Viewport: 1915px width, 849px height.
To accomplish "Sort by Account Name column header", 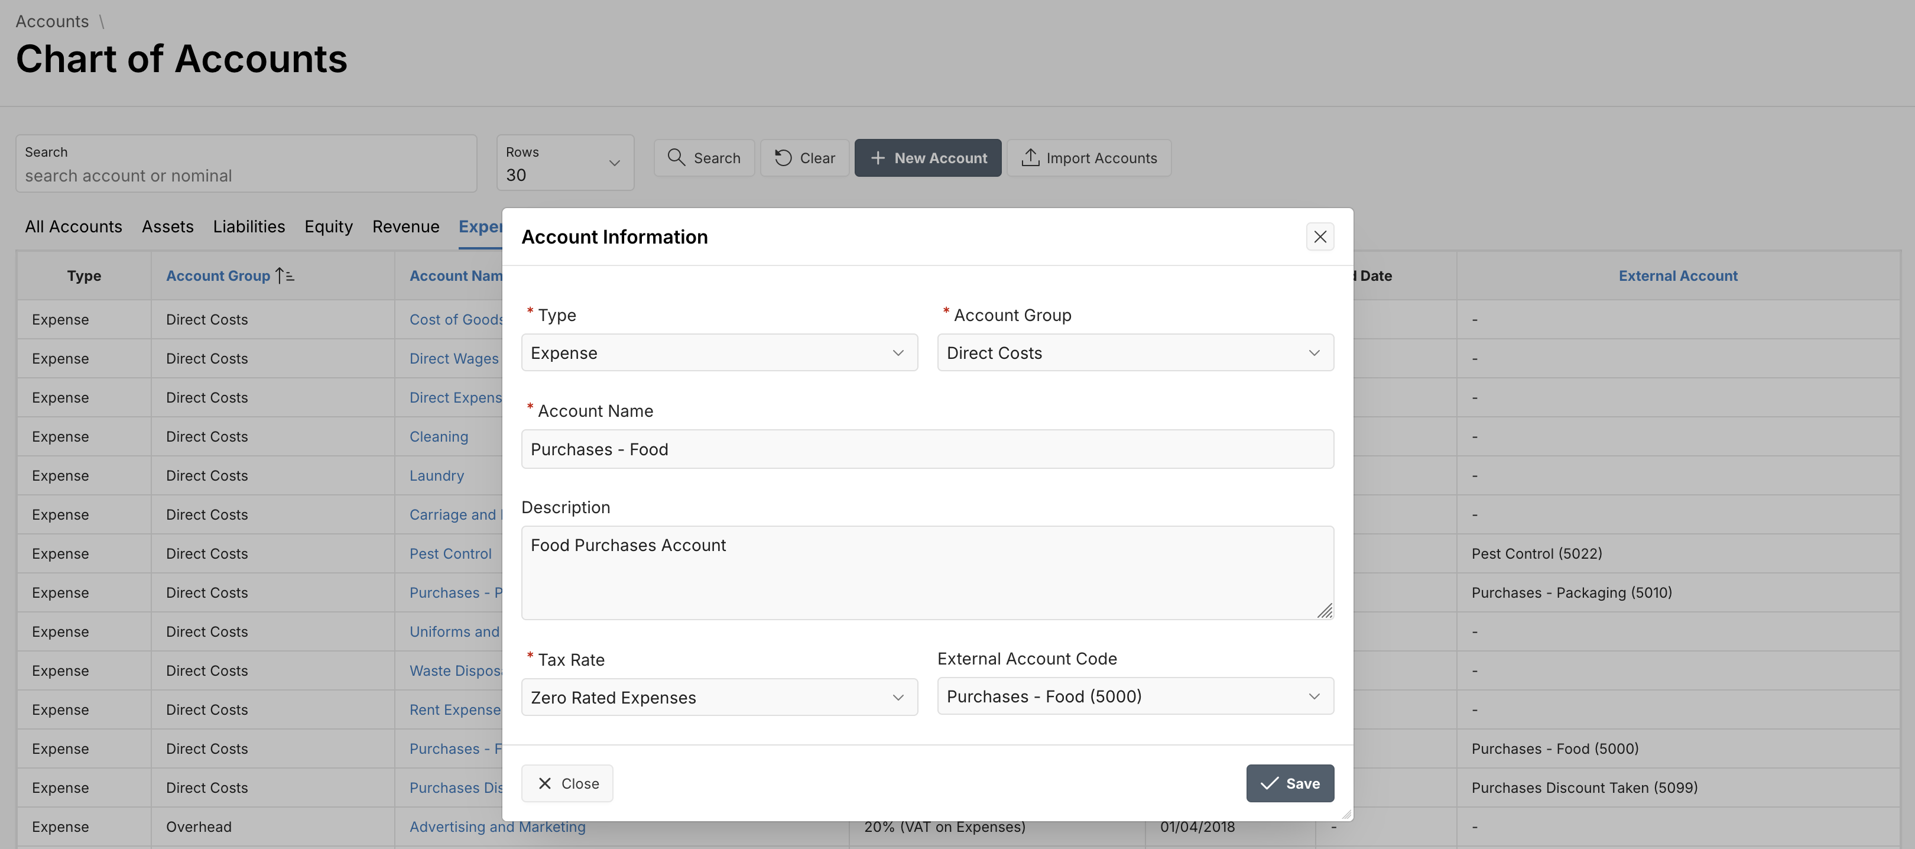I will 456,276.
